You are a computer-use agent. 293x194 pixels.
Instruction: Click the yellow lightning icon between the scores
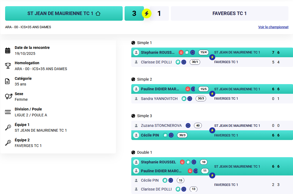147,13
